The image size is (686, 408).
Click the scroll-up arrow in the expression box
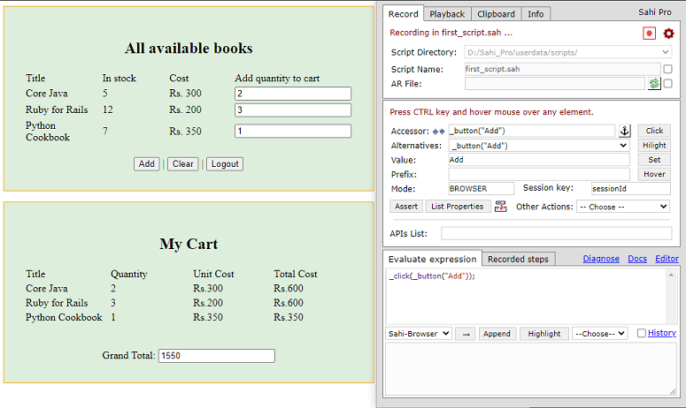click(x=672, y=275)
